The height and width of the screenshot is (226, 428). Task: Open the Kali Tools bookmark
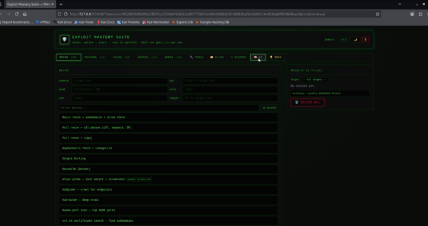(x=84, y=22)
